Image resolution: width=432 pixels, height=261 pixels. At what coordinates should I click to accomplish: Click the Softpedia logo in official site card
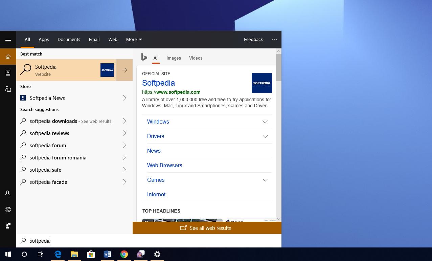click(x=262, y=83)
